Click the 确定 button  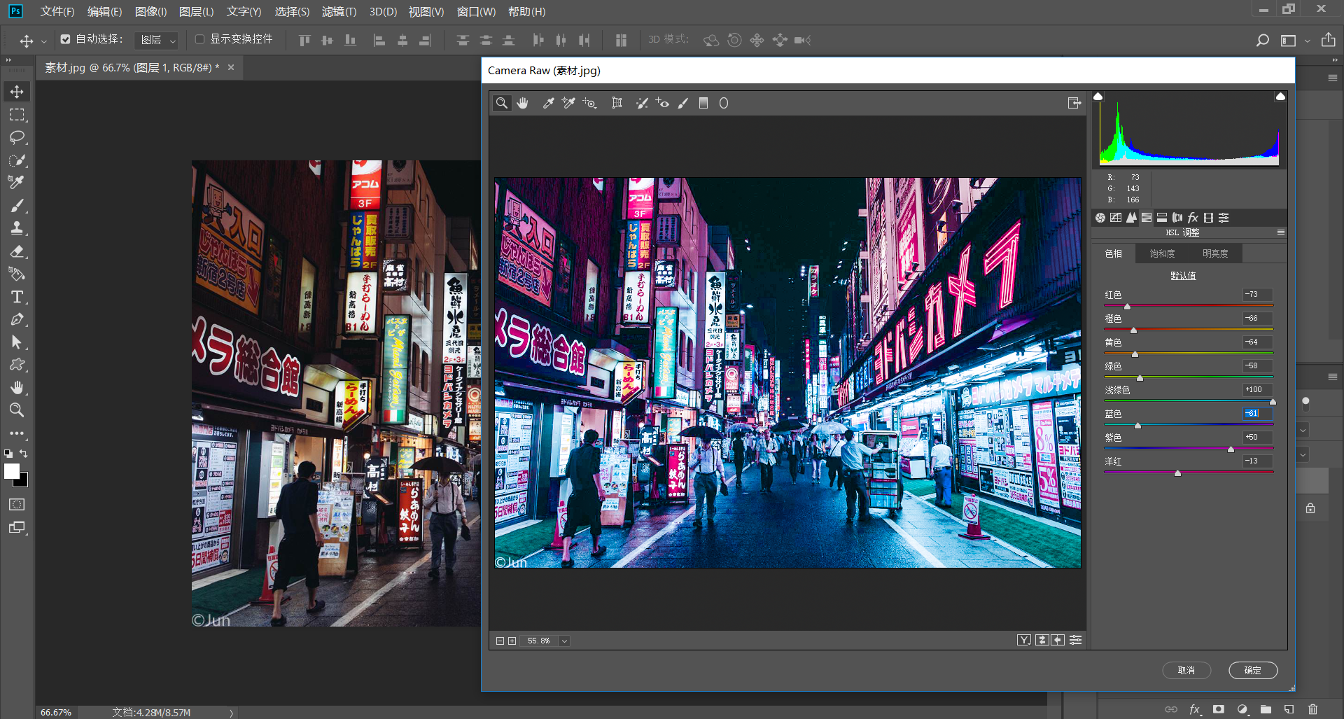tap(1252, 670)
